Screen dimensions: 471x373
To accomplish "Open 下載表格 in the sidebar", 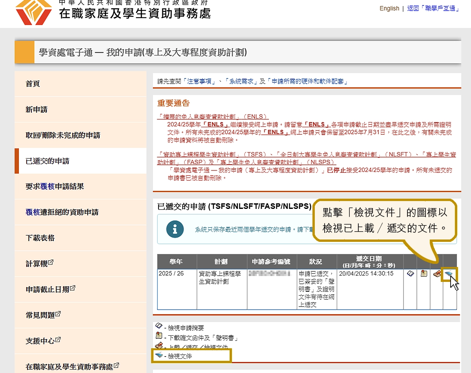I will tap(80, 238).
